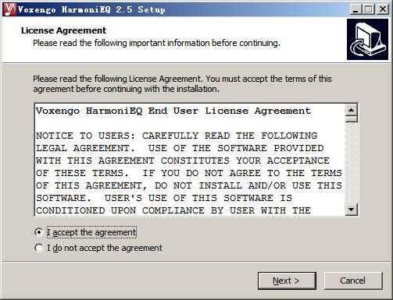This screenshot has width=393, height=300.
Task: Click the license text scroll up arrow
Action: (x=352, y=110)
